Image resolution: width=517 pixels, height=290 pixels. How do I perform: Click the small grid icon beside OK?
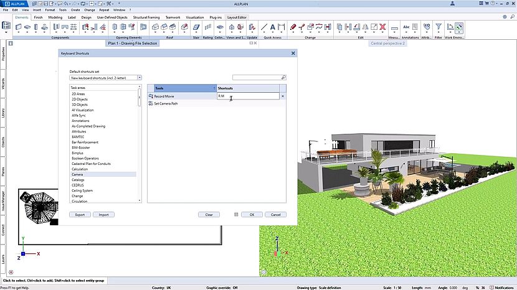(236, 214)
